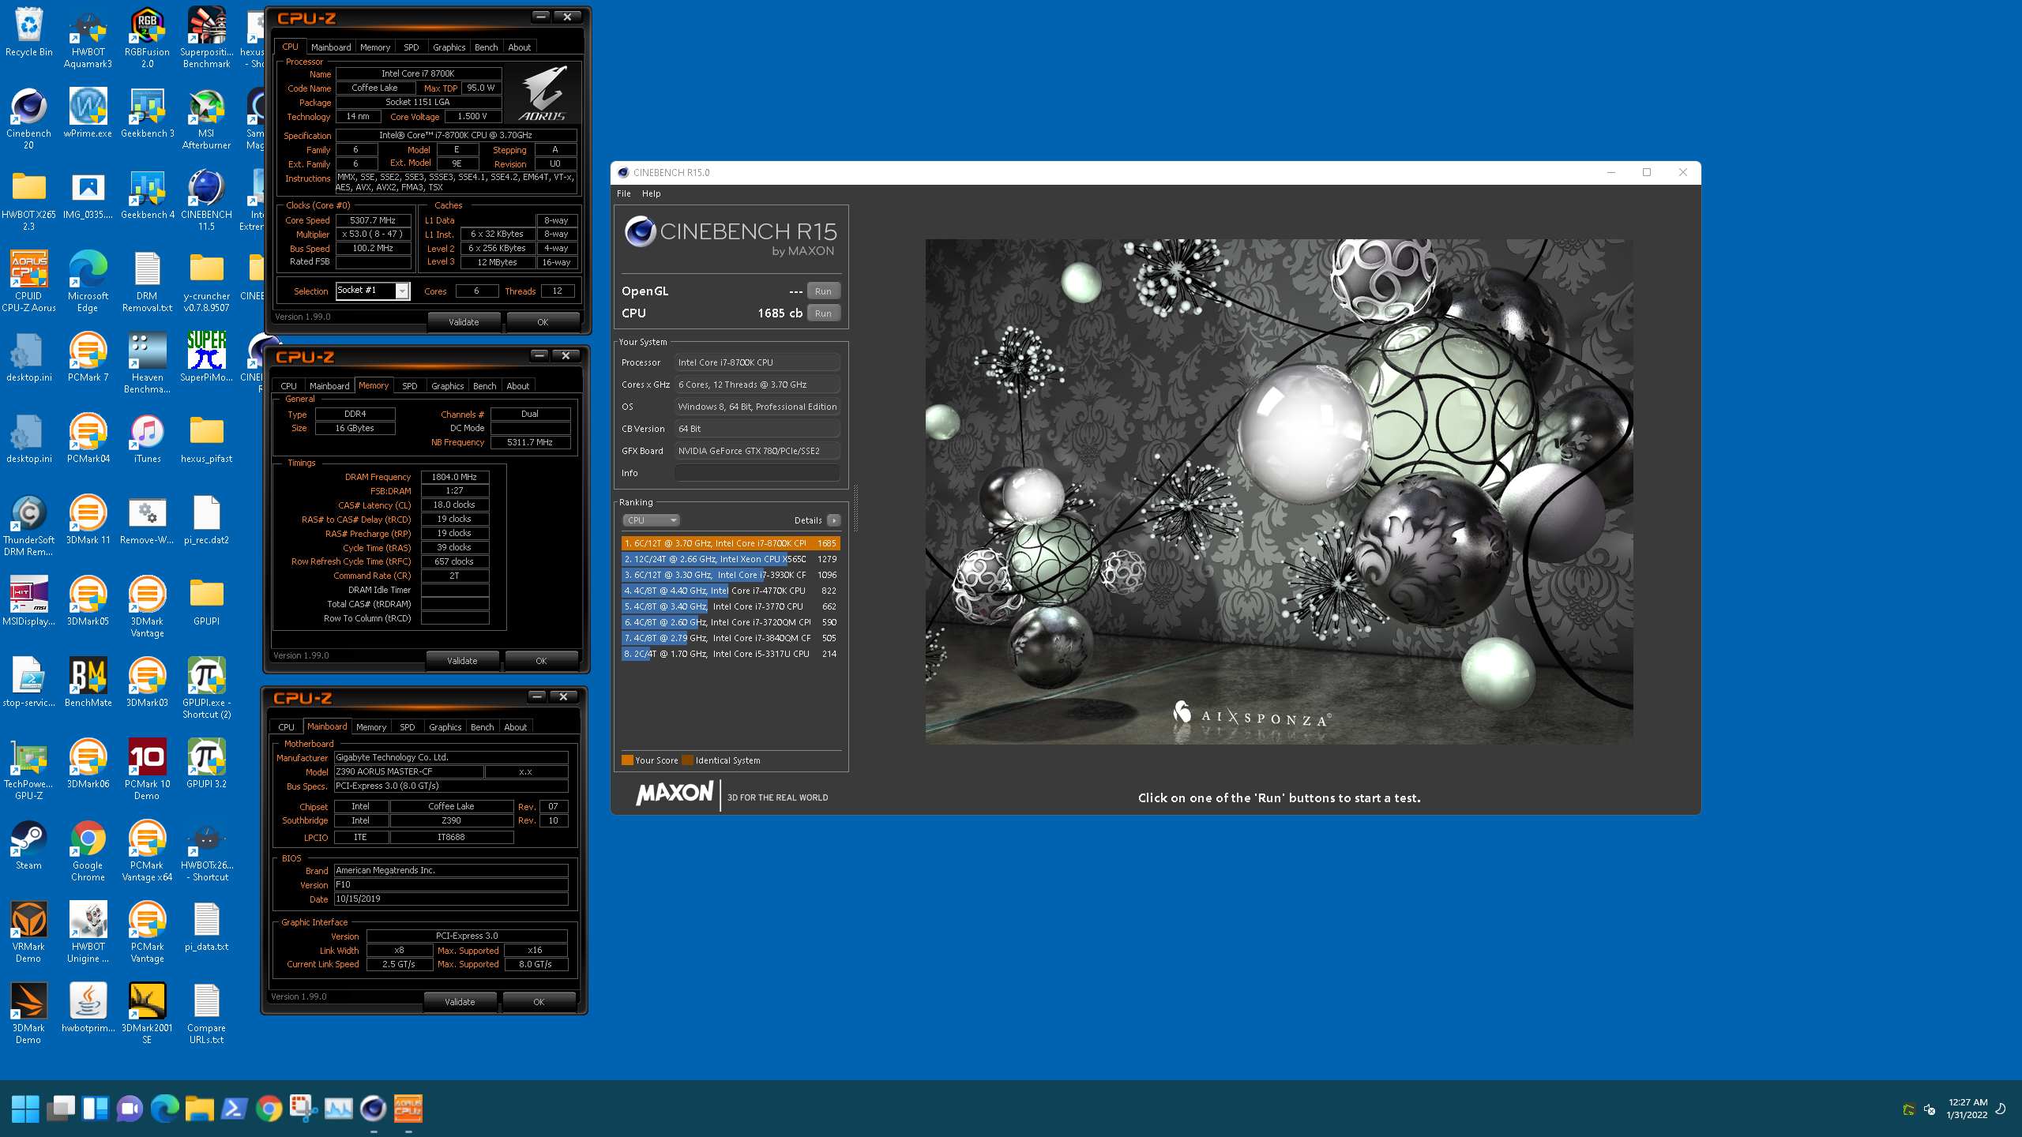Open Geekbench 3 desktop icon

(x=147, y=113)
